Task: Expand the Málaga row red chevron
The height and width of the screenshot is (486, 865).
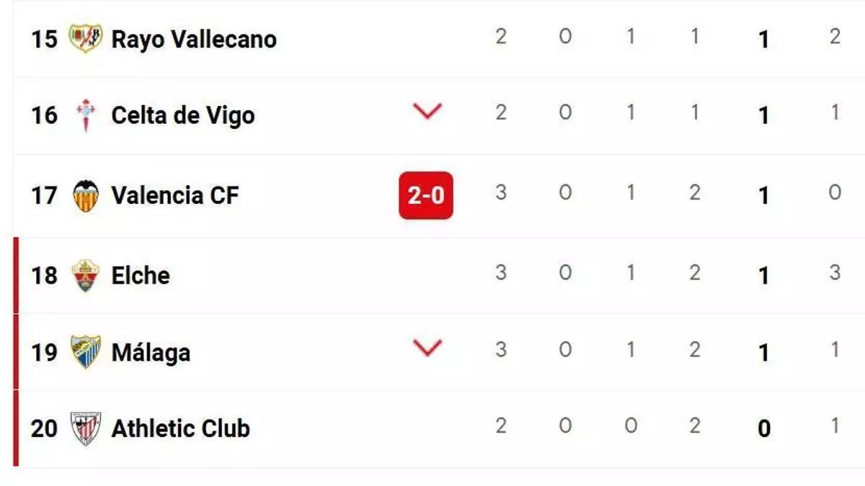Action: (x=427, y=349)
